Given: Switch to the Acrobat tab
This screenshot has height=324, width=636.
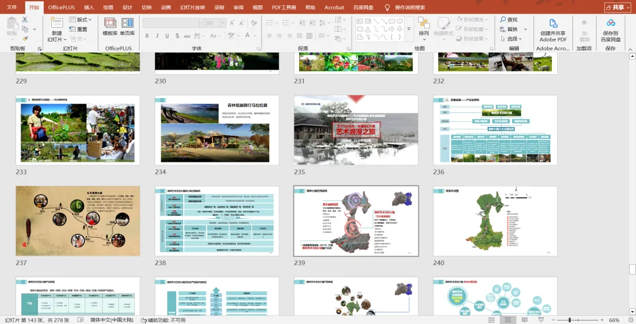Looking at the screenshot, I should (334, 7).
